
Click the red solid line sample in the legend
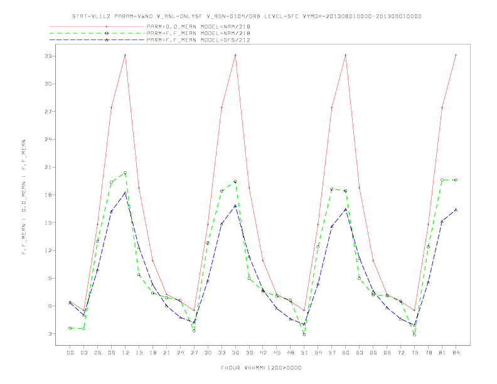[97, 26]
